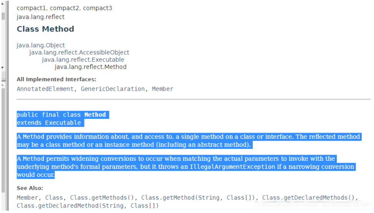This screenshot has height=213, width=374.
Task: Click the Member link under See Also
Action: [27, 198]
